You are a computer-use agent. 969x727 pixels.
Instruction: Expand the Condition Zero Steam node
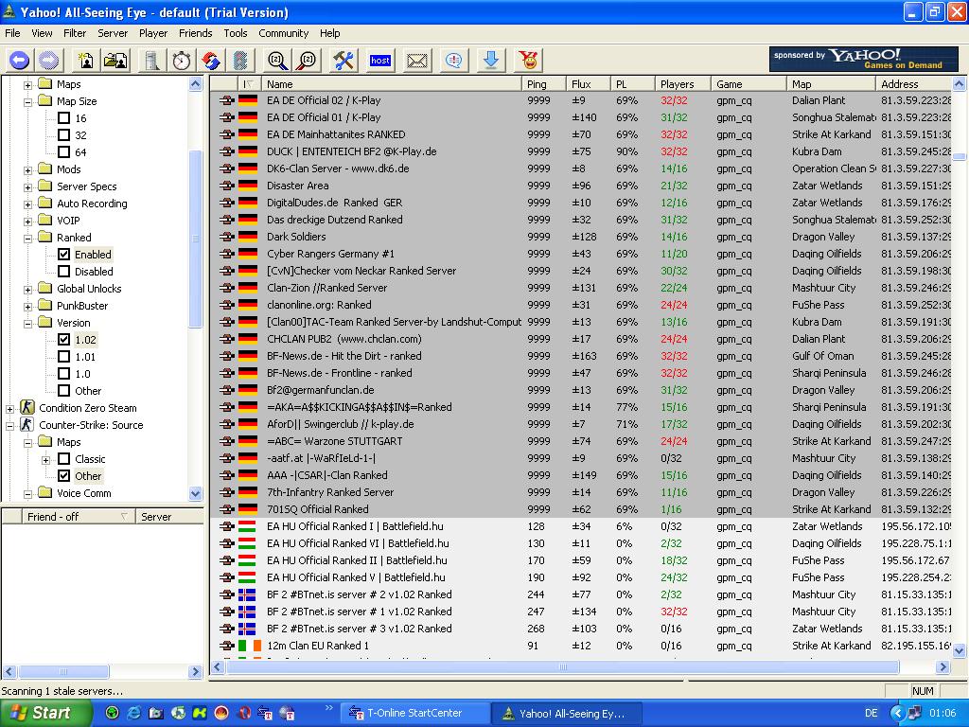click(9, 409)
